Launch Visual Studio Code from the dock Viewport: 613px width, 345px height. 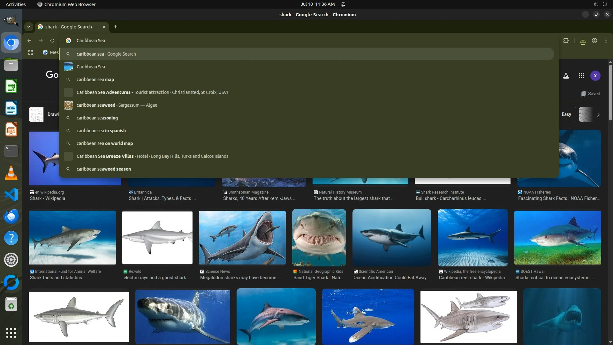11,195
